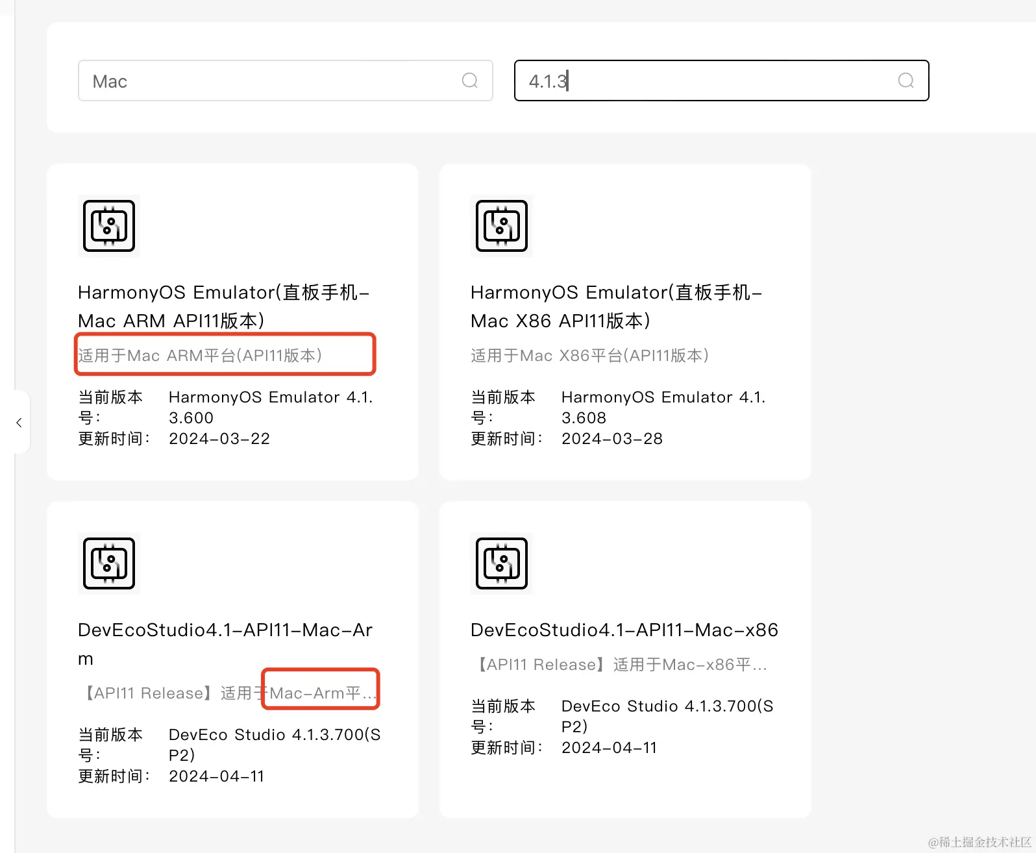Open HarmonyOS Emulator Mac X86 API11 title
The width and height of the screenshot is (1036, 853).
[x=617, y=306]
